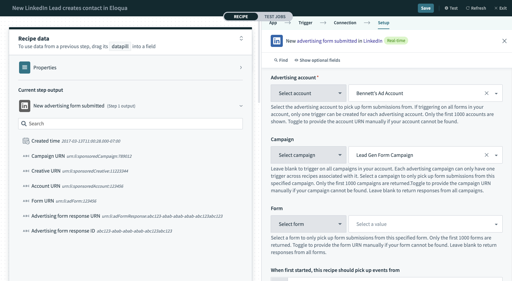
Task: Open the Bennett's Ad Account dropdown
Action: [496, 94]
